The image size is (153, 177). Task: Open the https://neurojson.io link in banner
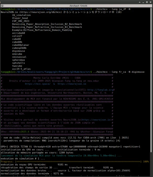coord(72,84)
